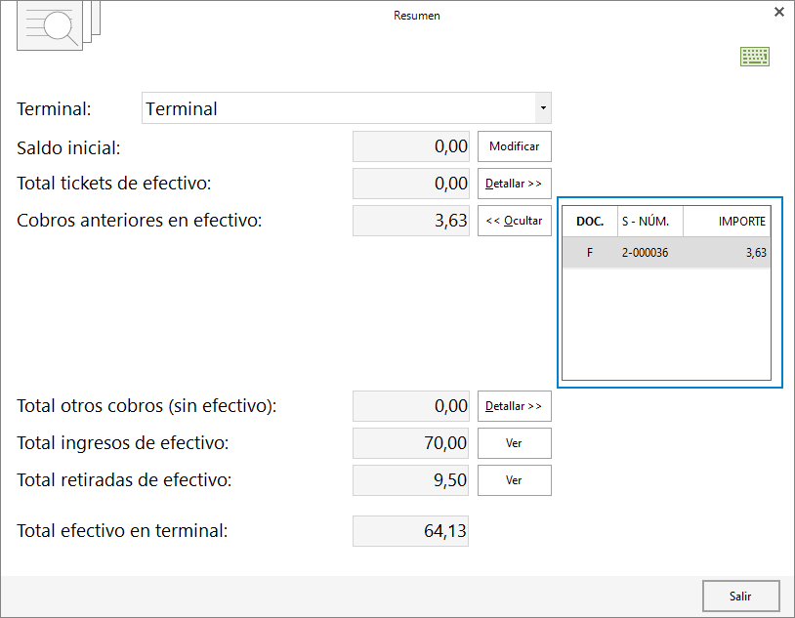Click the DOC. column header
This screenshot has height=618, width=795.
coord(590,221)
